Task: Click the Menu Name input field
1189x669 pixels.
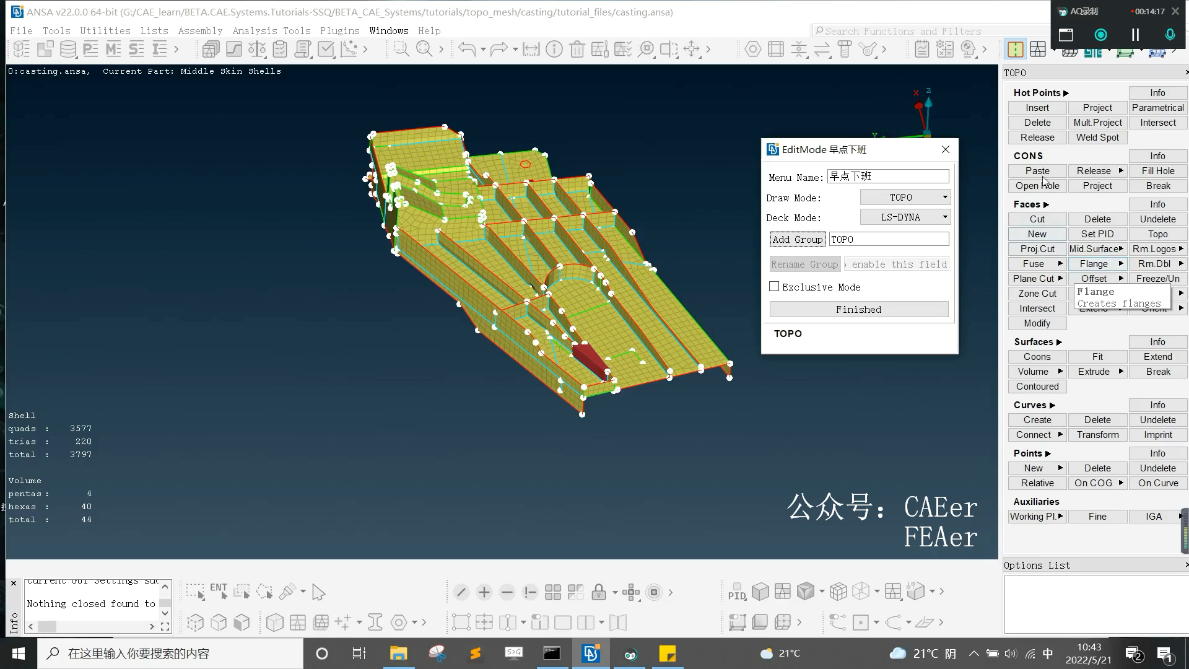Action: (887, 177)
